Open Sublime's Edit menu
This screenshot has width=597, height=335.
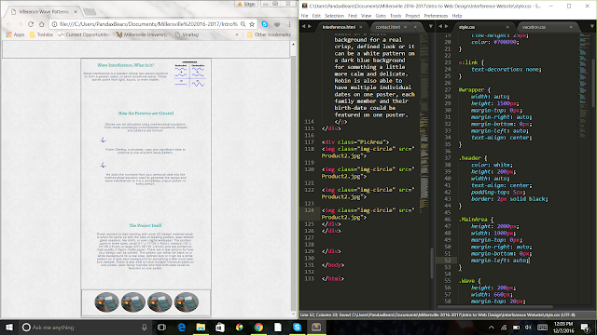[316, 16]
